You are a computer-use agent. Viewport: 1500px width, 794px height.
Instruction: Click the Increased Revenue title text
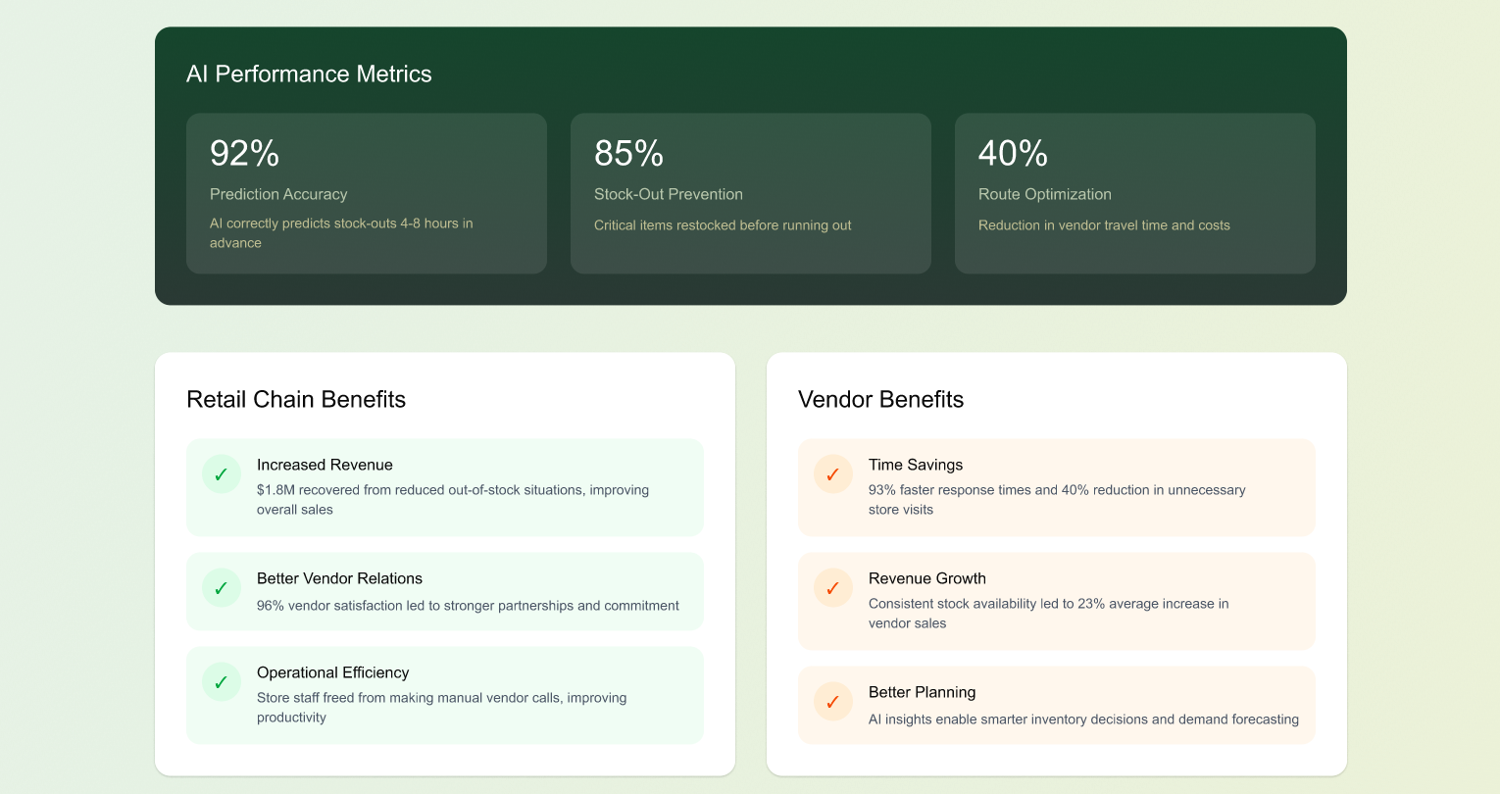click(325, 465)
